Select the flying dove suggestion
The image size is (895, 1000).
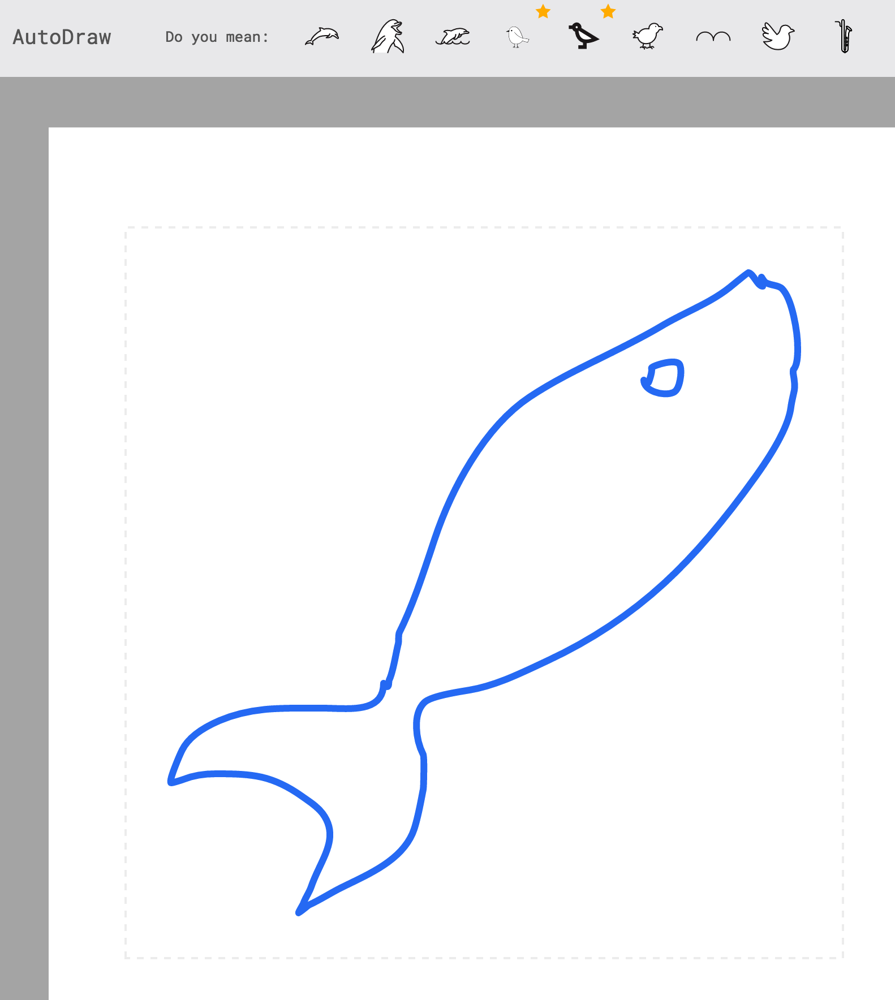(x=778, y=36)
